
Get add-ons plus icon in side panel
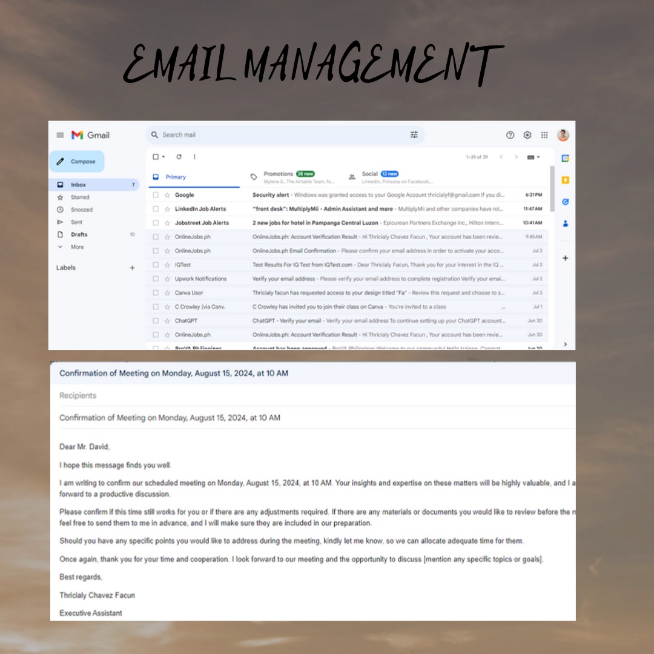(x=565, y=258)
